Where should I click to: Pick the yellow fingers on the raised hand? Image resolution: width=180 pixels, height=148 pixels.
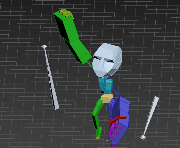[67, 14]
